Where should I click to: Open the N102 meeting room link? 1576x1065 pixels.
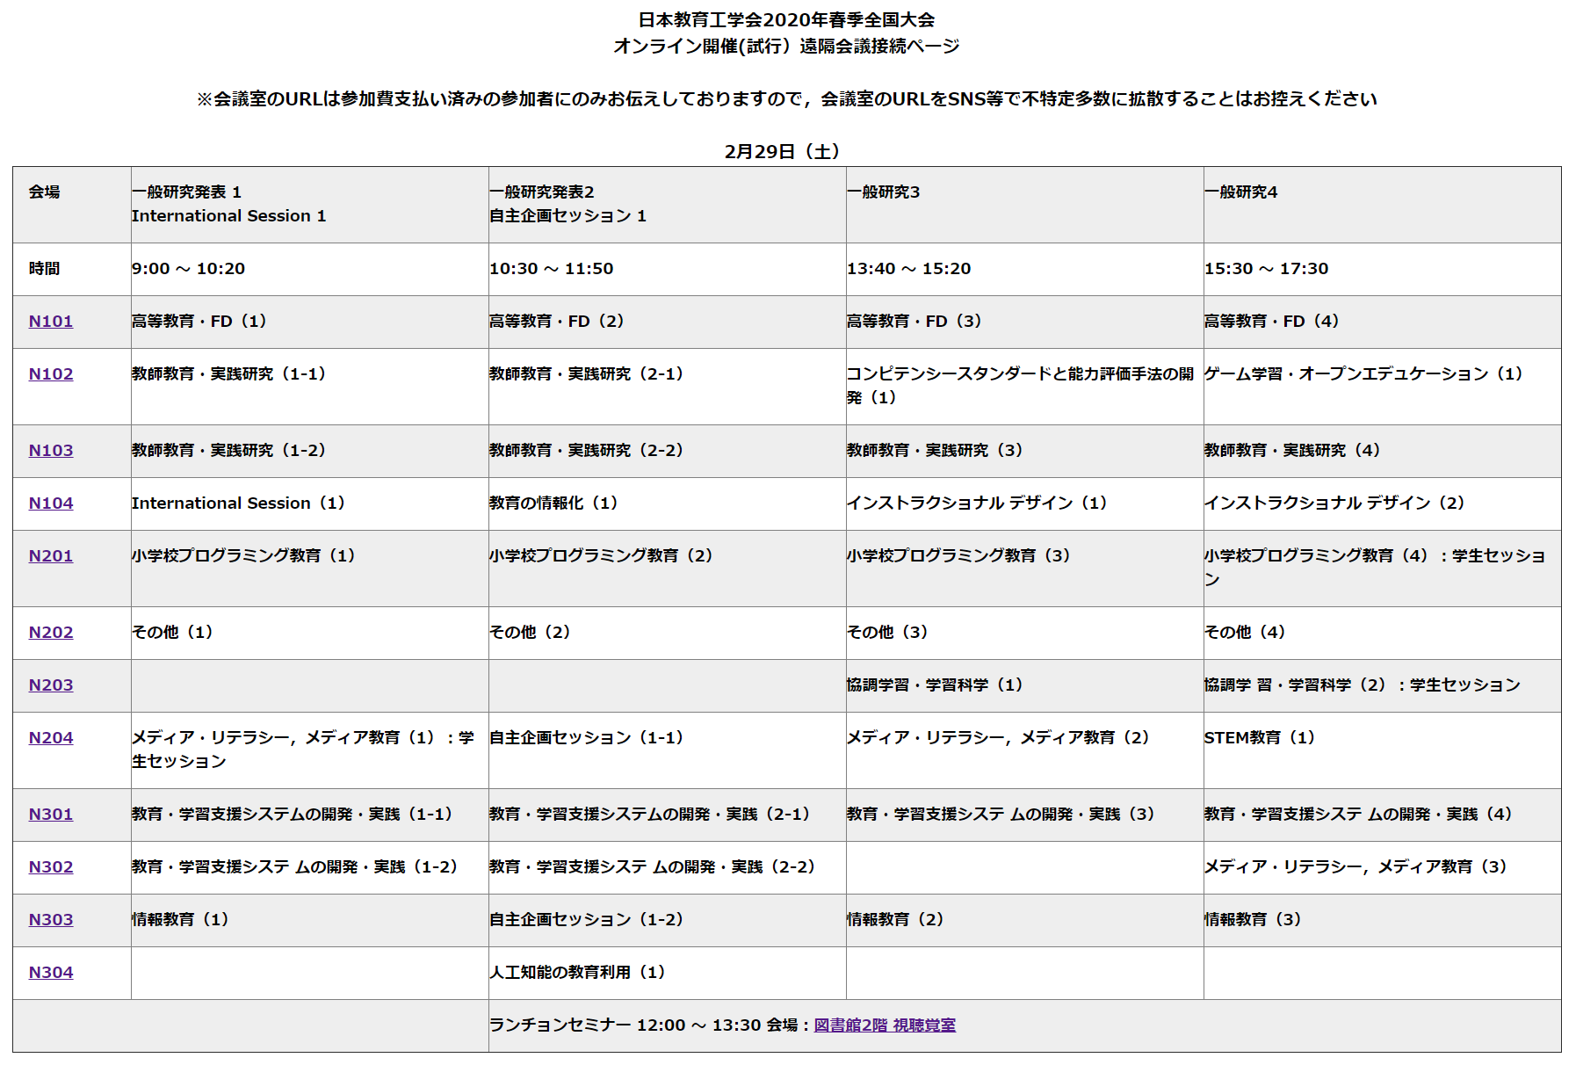[51, 374]
